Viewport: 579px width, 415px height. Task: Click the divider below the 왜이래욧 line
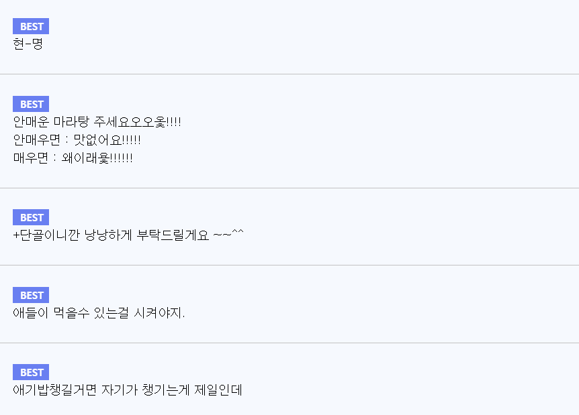click(x=289, y=188)
